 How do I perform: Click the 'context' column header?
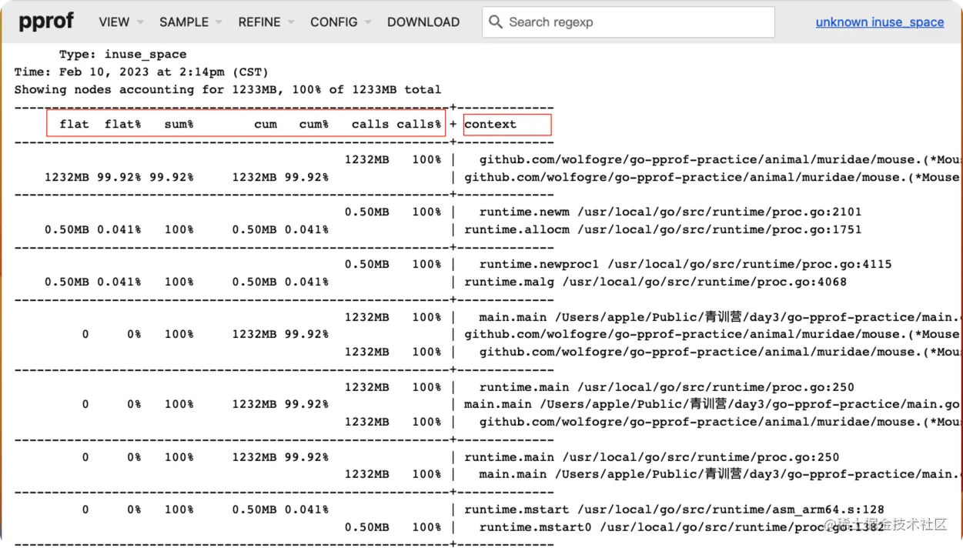tap(490, 124)
